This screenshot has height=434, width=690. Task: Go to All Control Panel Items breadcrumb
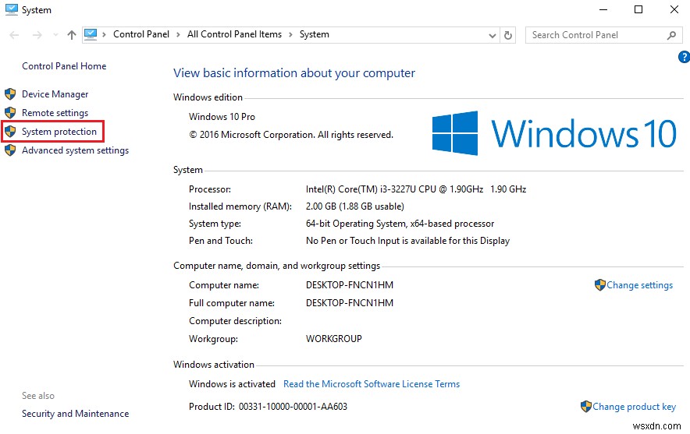[x=234, y=34]
